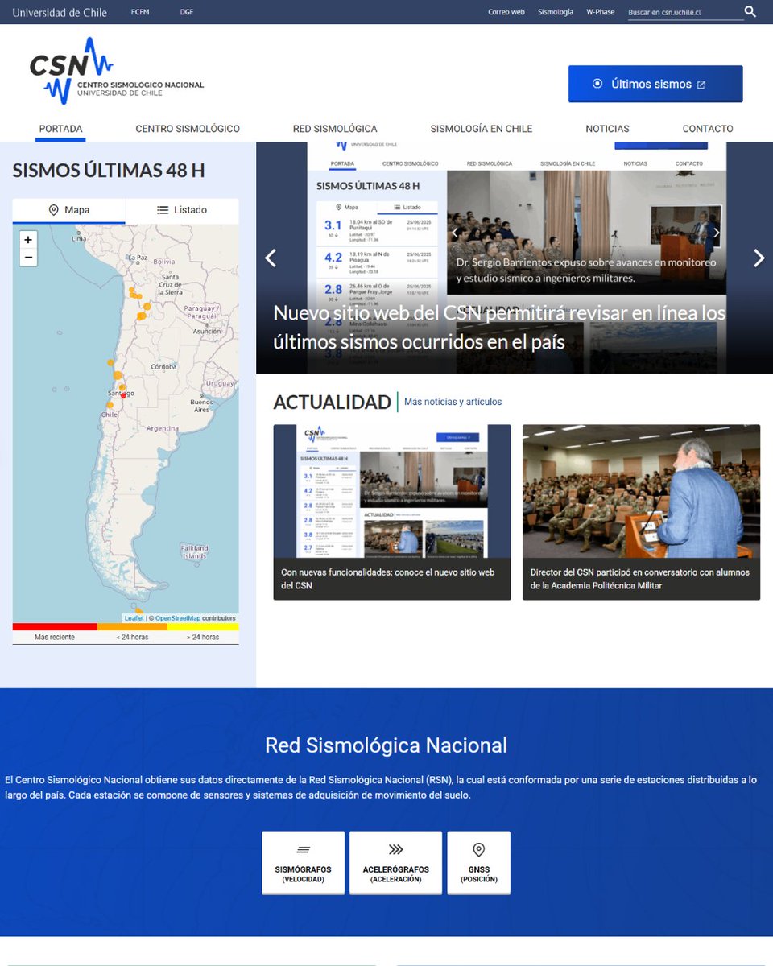The image size is (773, 966).
Task: Go to the next carousel slide
Action: 759,258
